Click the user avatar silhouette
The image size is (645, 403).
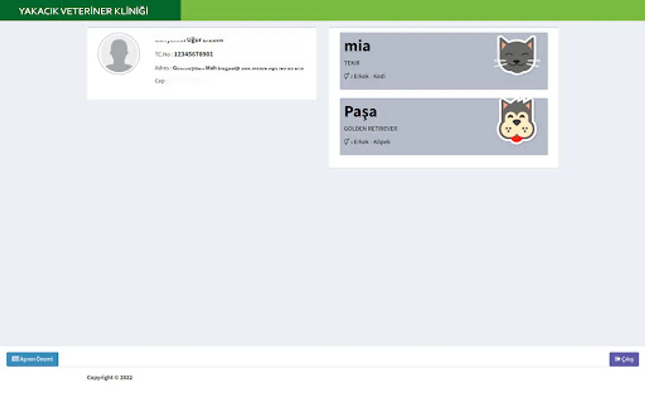119,53
